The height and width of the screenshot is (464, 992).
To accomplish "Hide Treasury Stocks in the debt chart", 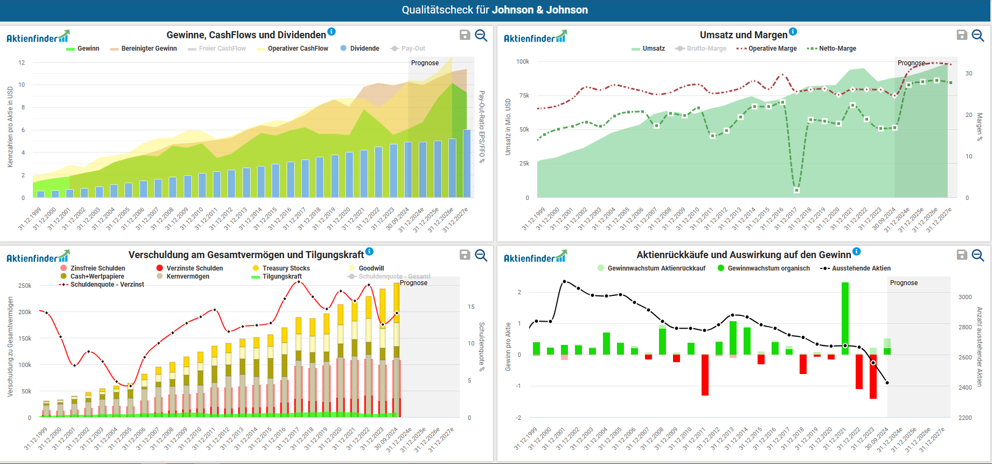I will [286, 268].
